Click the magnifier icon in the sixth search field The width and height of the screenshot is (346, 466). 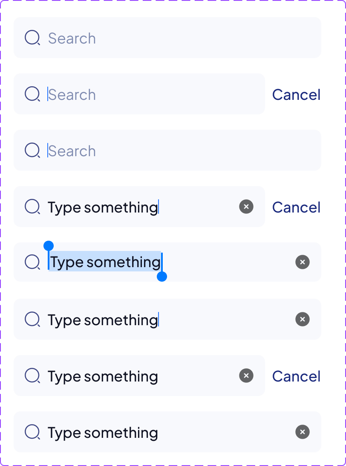tap(32, 319)
